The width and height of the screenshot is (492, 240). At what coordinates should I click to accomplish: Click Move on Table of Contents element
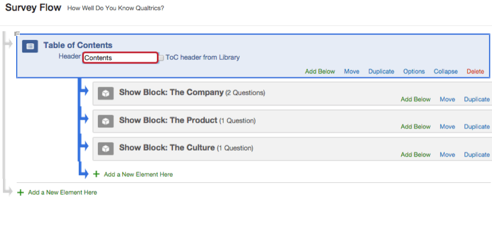coord(352,72)
